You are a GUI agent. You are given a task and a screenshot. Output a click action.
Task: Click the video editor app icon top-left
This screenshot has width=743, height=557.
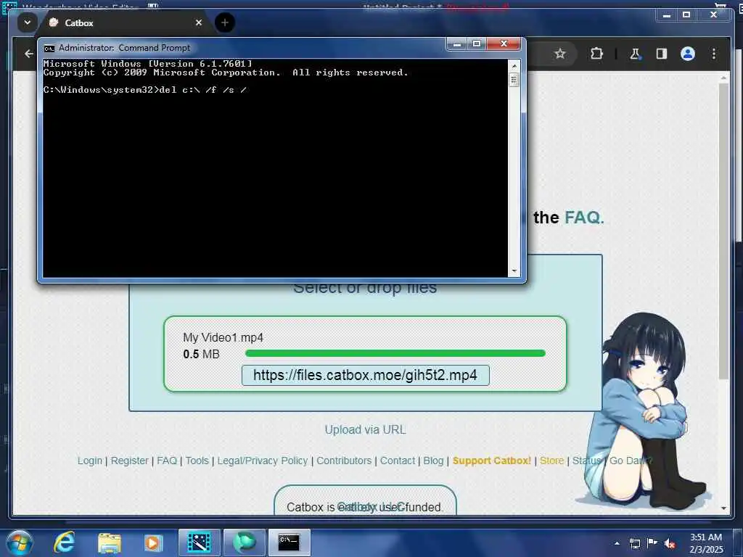pos(9,7)
